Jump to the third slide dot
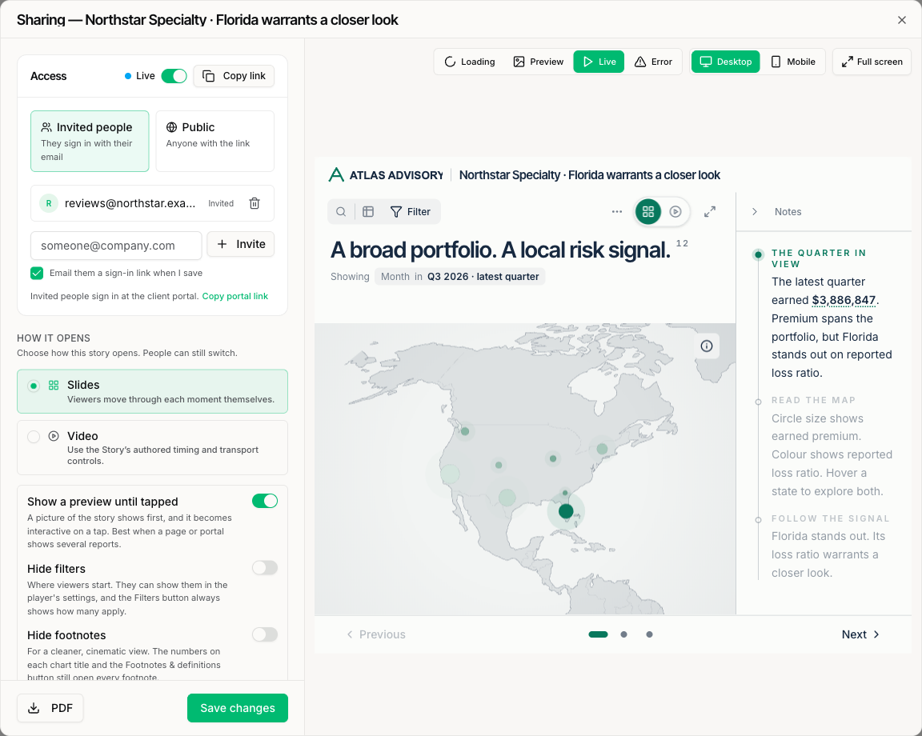The image size is (922, 736). 649,634
